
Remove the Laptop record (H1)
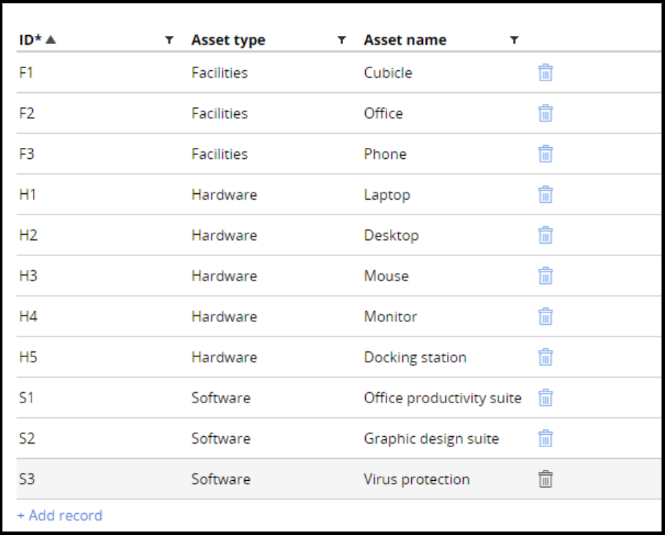pyautogui.click(x=545, y=195)
